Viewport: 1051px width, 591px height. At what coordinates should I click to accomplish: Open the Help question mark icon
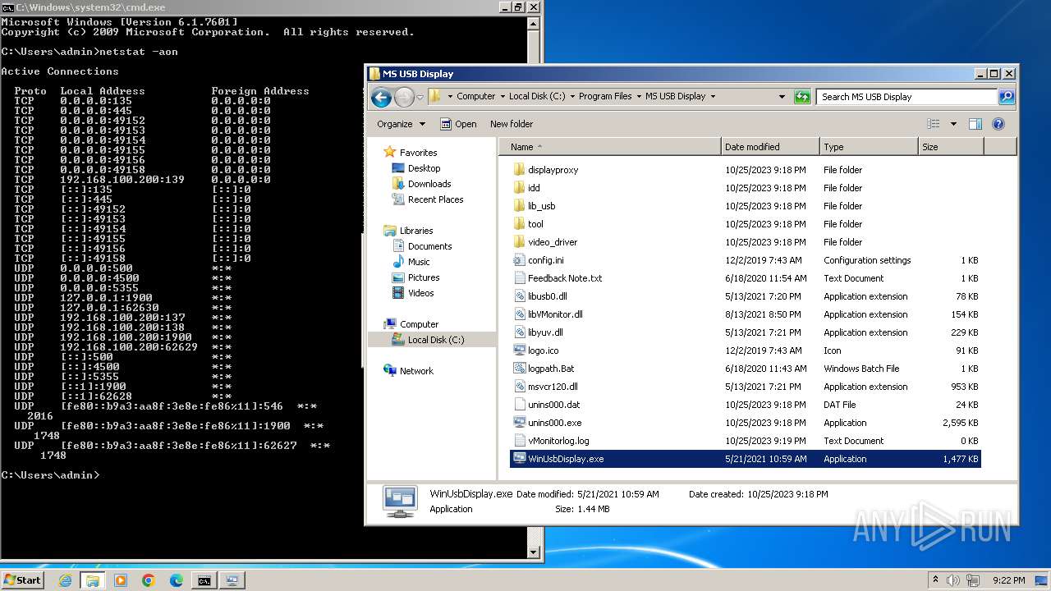pos(998,124)
